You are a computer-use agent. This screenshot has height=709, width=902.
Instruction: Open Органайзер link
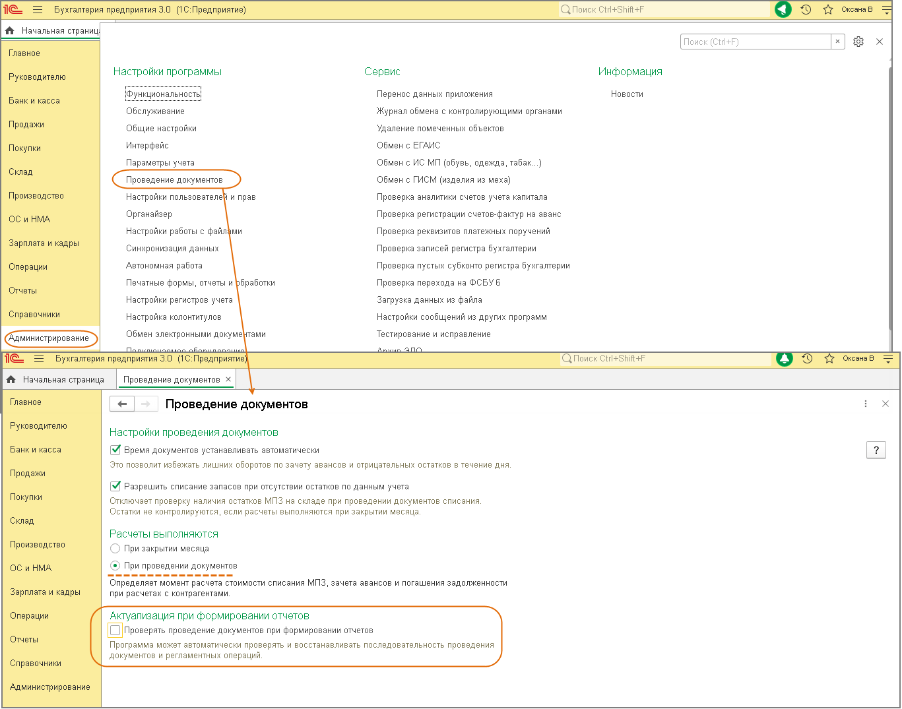click(x=149, y=214)
